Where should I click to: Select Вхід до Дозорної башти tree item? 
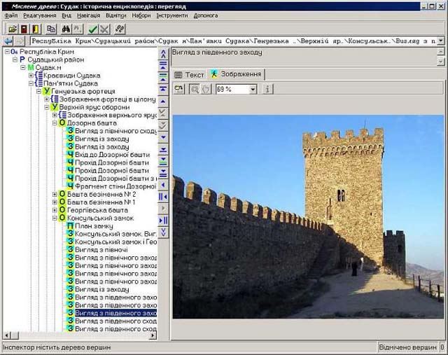(x=112, y=155)
